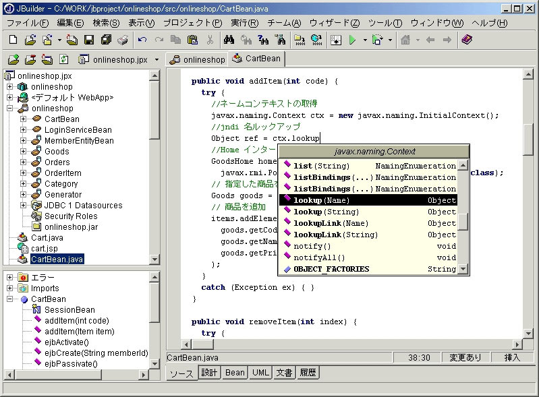The height and width of the screenshot is (397, 539).
Task: Open the Help book icon
Action: click(x=466, y=40)
